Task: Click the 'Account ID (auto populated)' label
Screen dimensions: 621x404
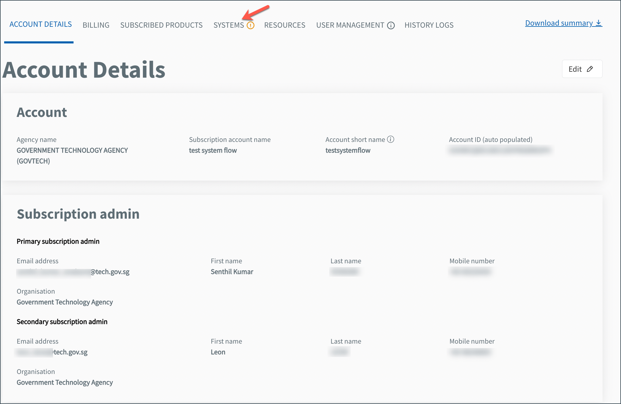Action: pyautogui.click(x=491, y=140)
